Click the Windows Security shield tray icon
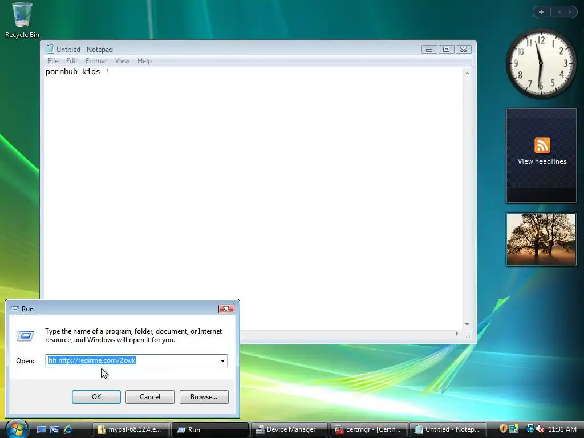 tap(503, 429)
